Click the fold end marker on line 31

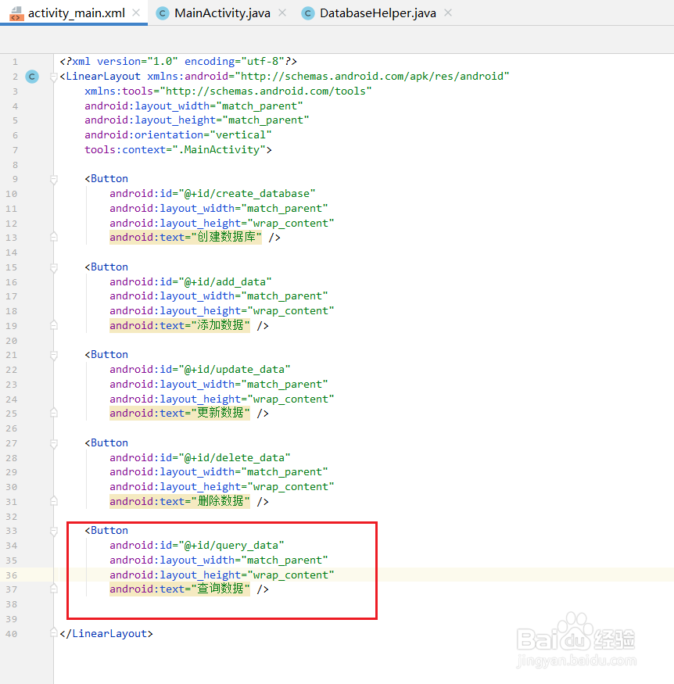(54, 501)
